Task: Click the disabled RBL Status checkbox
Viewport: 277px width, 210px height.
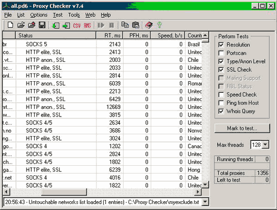Action: coord(221,86)
